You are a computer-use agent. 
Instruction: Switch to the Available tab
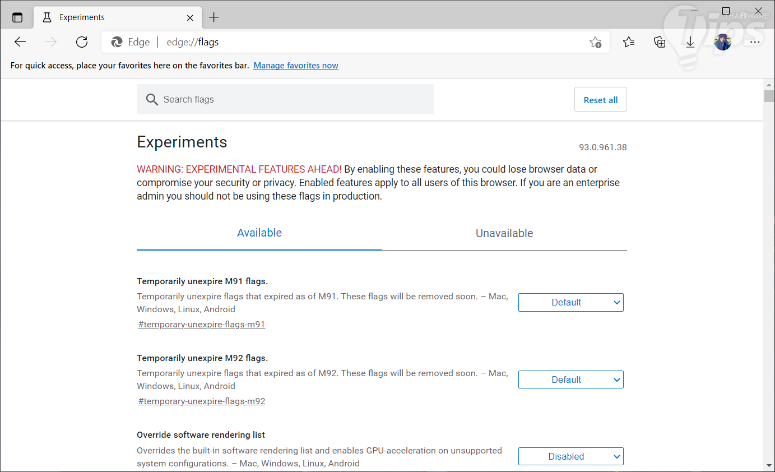pos(259,233)
